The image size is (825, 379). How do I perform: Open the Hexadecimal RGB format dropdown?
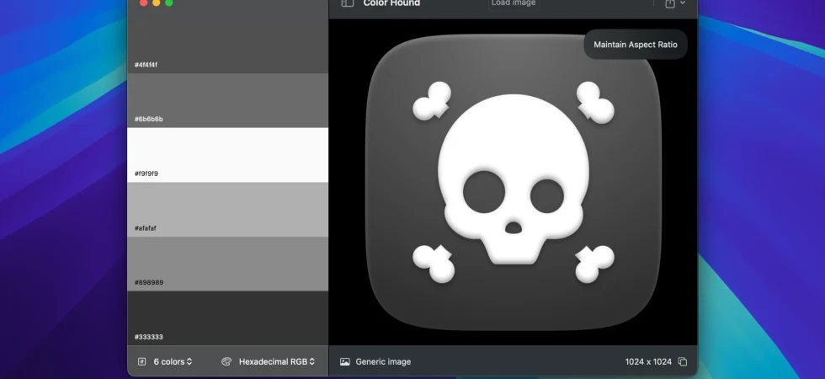pos(277,361)
